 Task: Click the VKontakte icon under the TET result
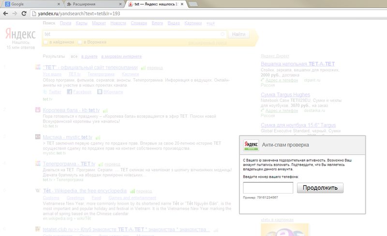coord(100,92)
